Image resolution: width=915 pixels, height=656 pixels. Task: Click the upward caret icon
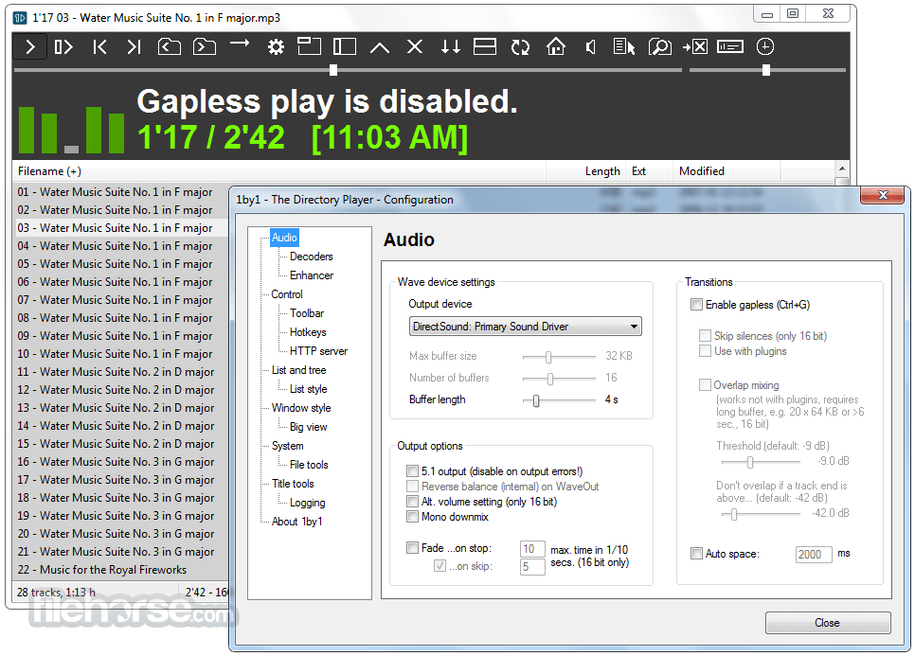point(380,47)
